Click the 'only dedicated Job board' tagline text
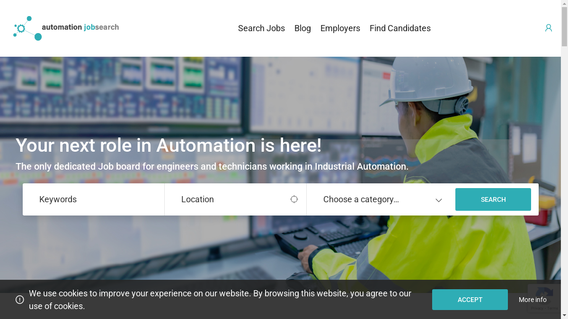The width and height of the screenshot is (568, 319). (212, 166)
